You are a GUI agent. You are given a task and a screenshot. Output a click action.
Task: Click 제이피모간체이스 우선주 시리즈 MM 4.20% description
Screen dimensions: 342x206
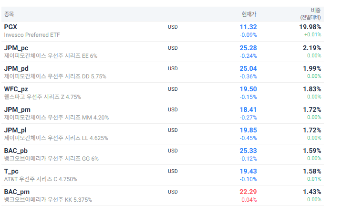click(x=56, y=118)
